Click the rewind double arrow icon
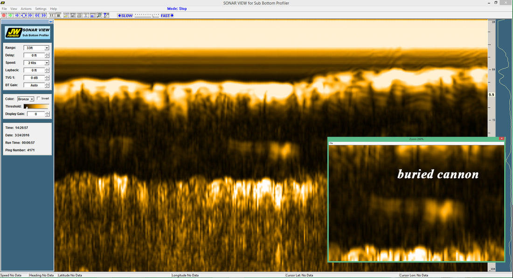 [37, 15]
